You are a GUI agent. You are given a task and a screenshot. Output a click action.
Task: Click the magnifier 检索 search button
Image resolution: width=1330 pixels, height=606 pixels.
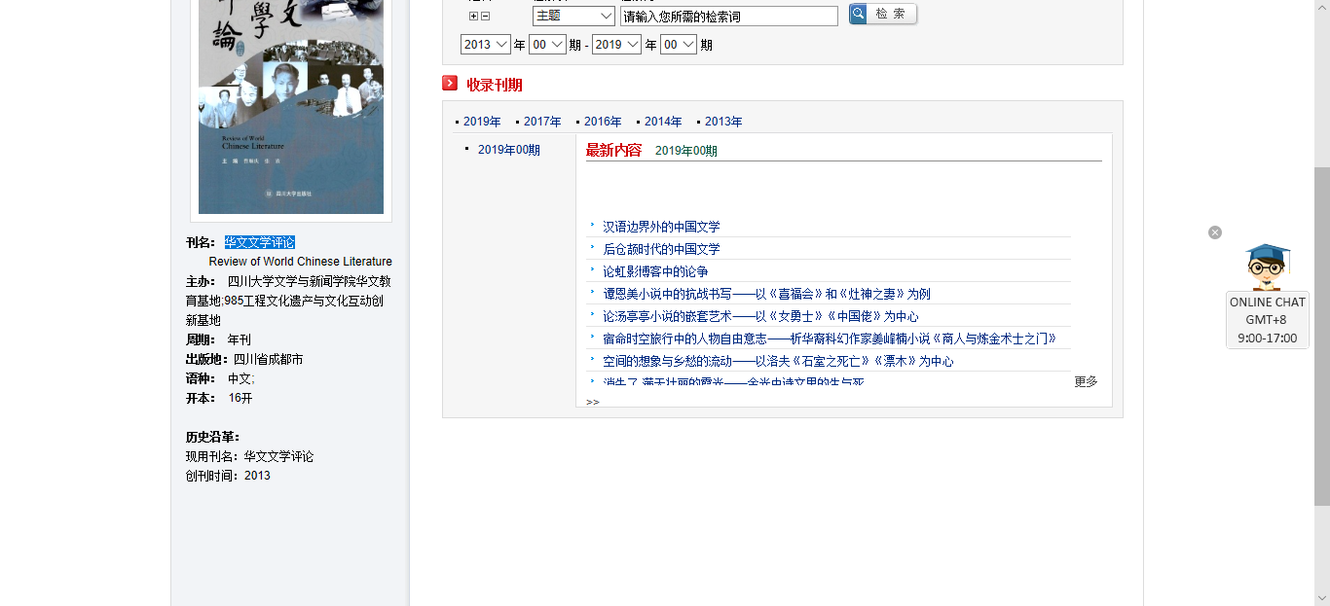(882, 14)
